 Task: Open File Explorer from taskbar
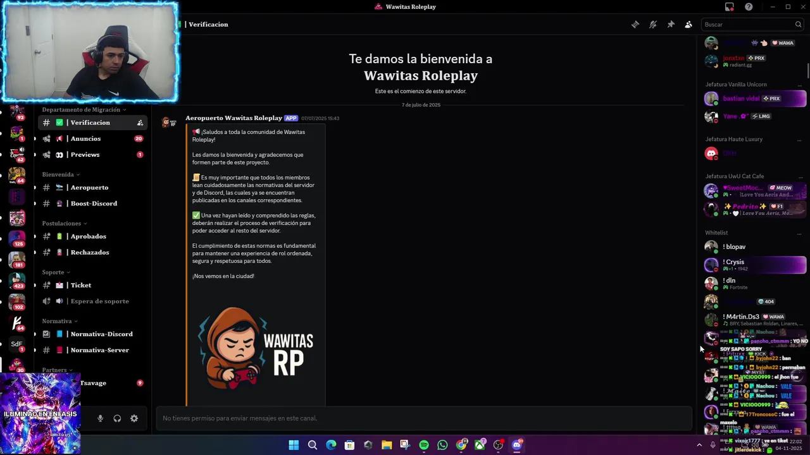coord(387,446)
